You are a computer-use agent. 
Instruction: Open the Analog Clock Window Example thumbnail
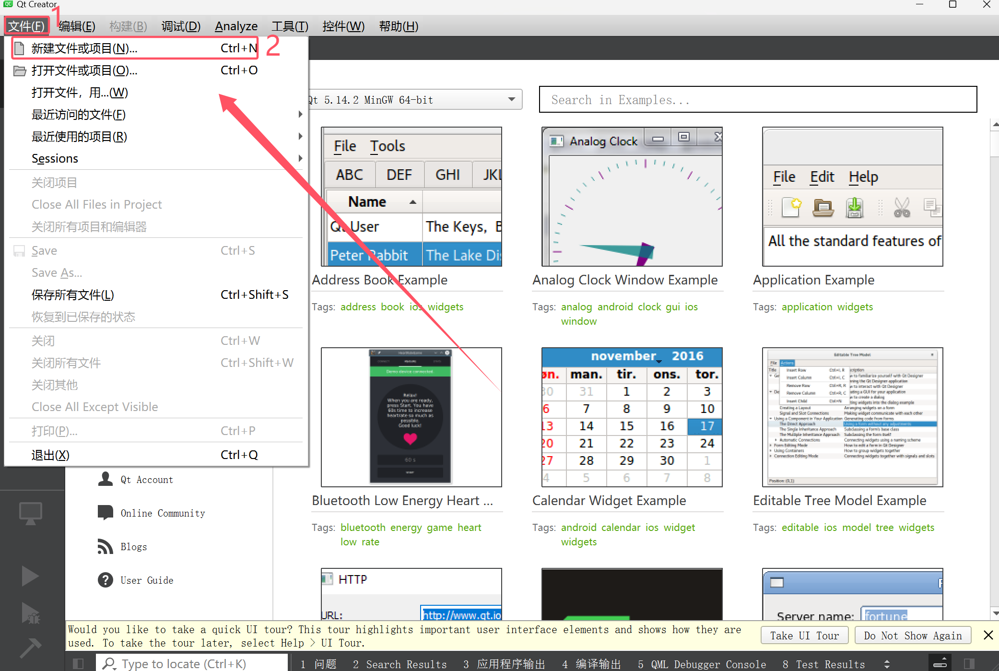(632, 197)
